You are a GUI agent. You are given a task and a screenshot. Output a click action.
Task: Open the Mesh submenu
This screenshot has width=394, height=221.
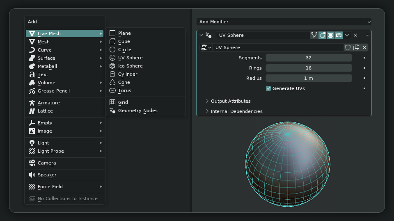(x=64, y=42)
